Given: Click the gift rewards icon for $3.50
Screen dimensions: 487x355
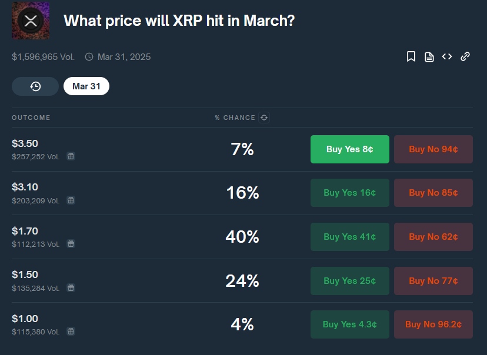Looking at the screenshot, I should 71,156.
